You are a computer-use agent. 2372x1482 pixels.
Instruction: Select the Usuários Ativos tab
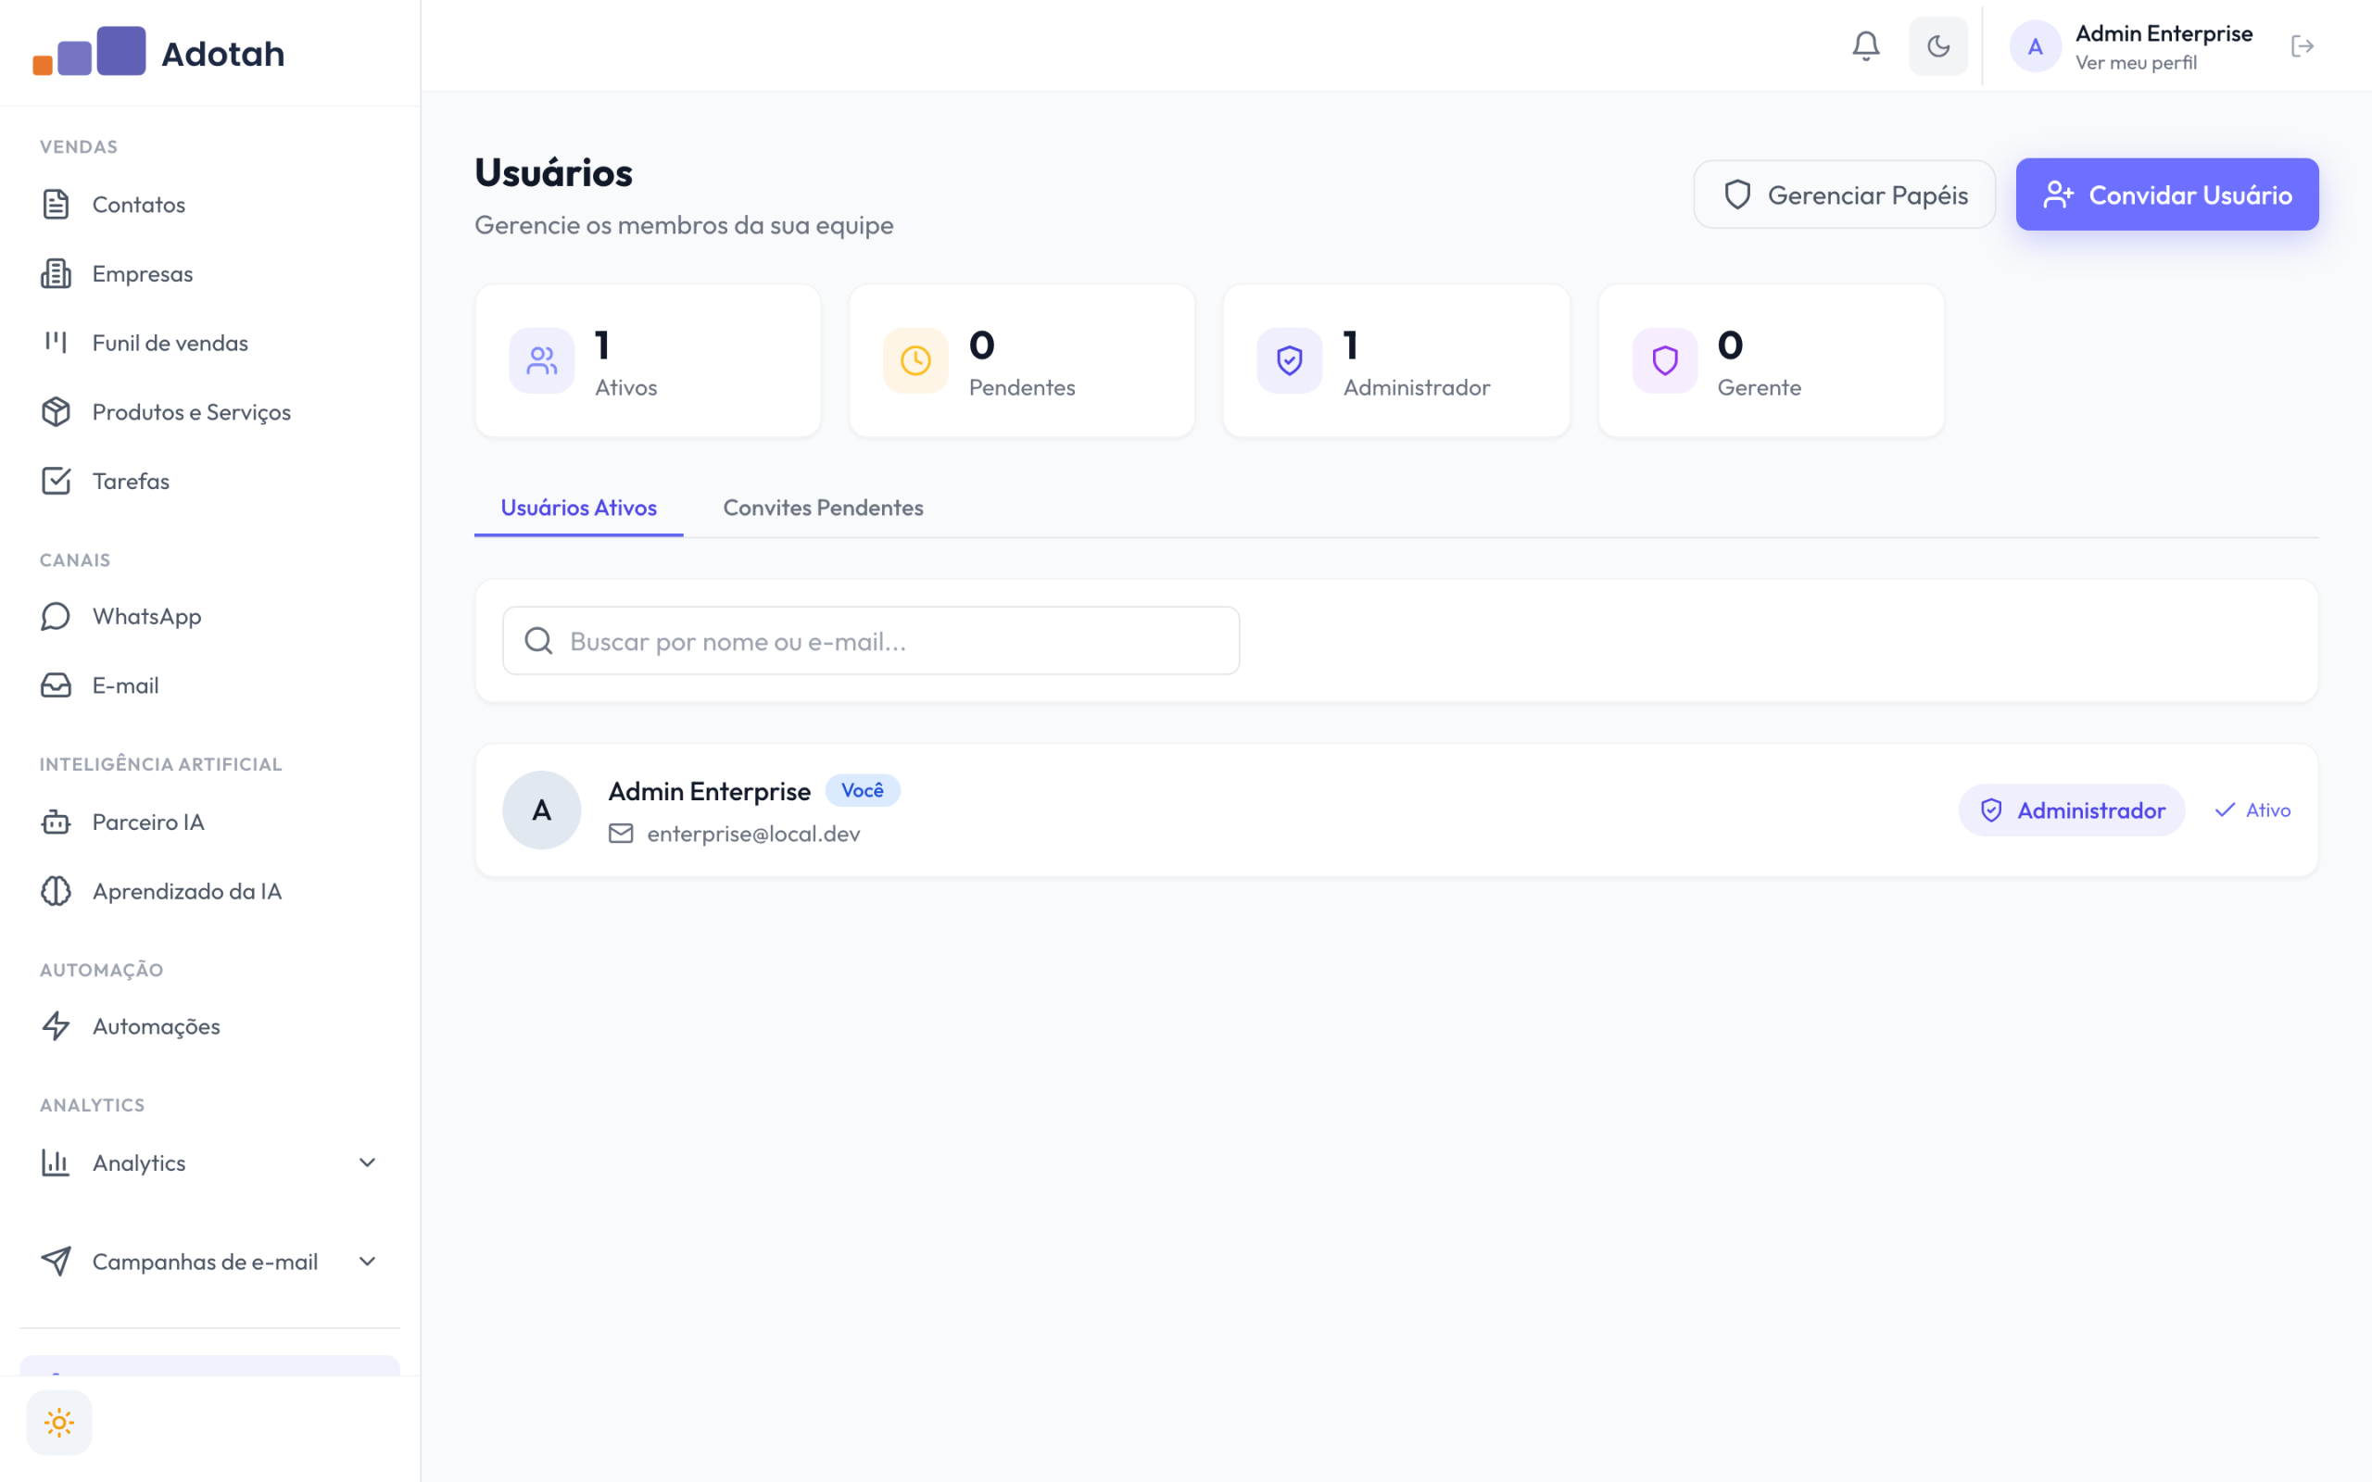578,508
